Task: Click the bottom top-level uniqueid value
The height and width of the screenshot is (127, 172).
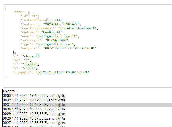Action: [62, 72]
